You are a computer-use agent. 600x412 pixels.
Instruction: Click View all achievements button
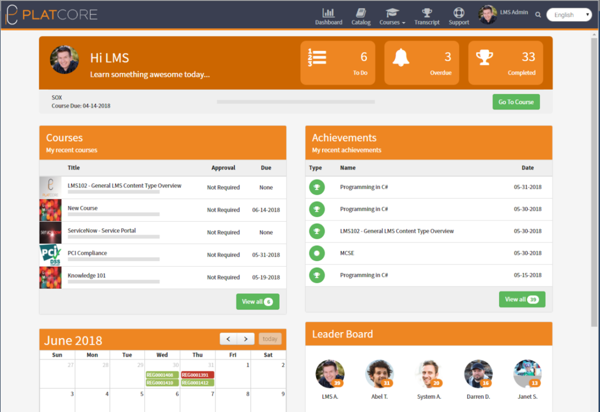coord(522,299)
